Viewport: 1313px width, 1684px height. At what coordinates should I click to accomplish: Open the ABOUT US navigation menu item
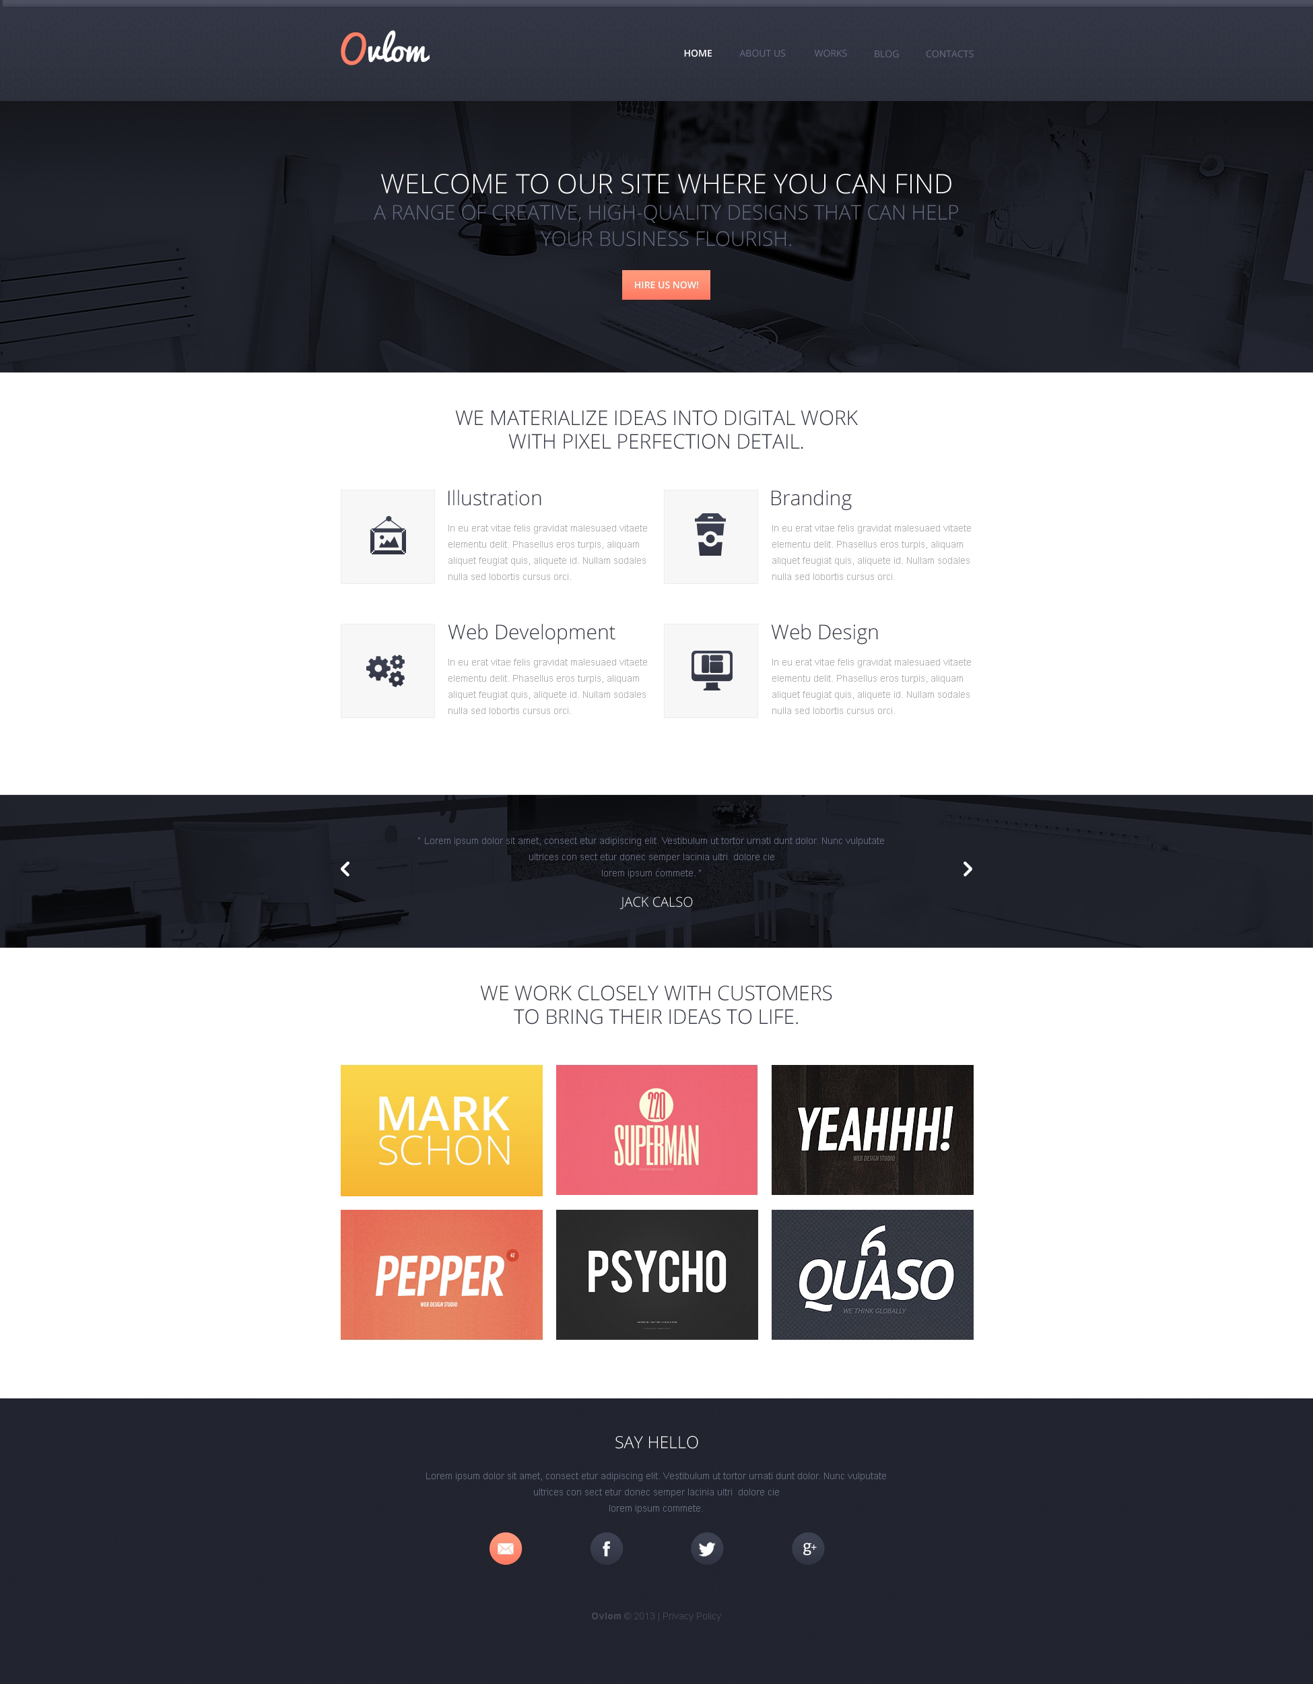[x=761, y=53]
